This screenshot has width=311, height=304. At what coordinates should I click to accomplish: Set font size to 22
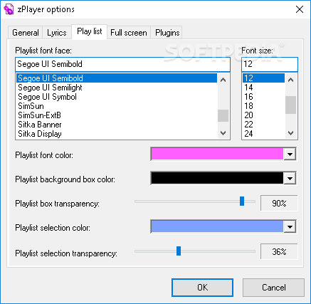pos(263,125)
